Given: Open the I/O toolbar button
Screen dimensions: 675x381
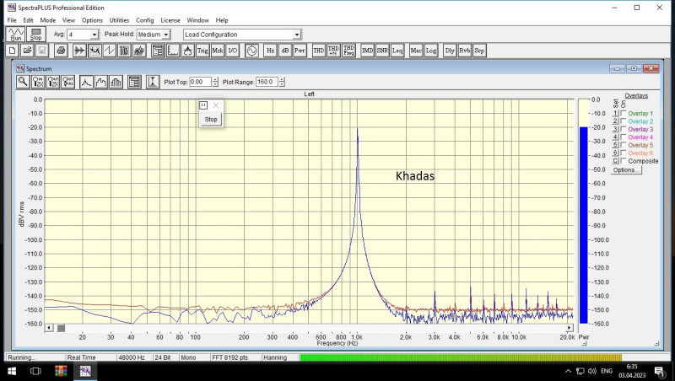Looking at the screenshot, I should pos(233,51).
